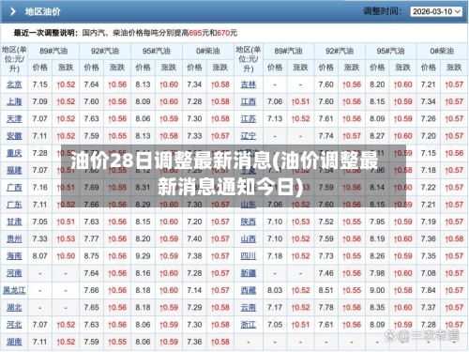This screenshot has height=352, width=469.
Task: Open the 北京 region link
Action: (14, 84)
